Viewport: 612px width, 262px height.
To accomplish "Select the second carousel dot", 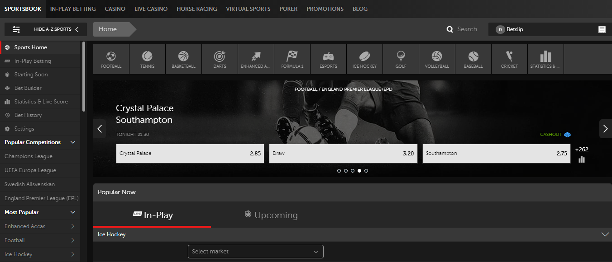I will 346,171.
